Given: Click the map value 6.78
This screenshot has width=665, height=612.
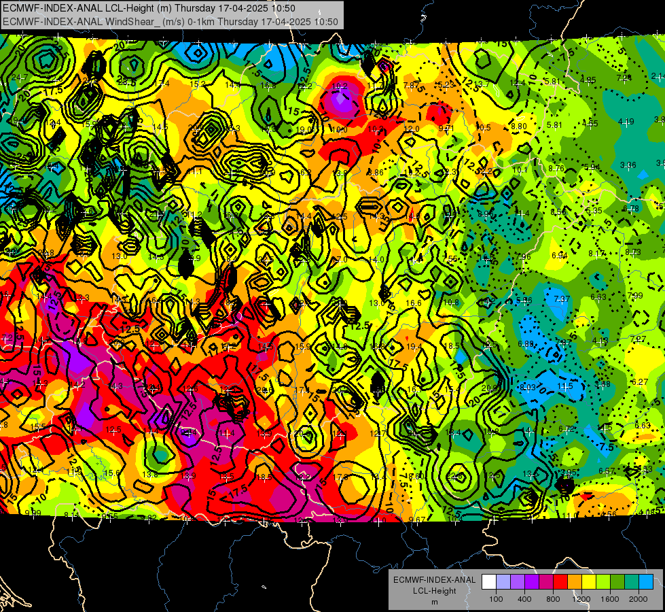Looking at the screenshot, I should pyautogui.click(x=630, y=209).
